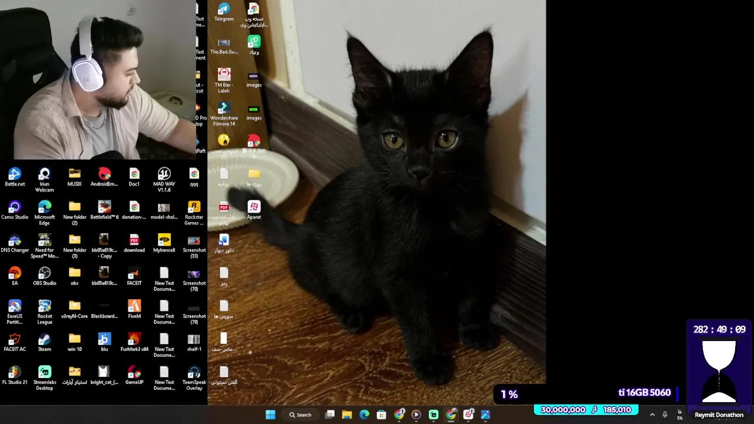
Task: Open EaseUS Partition Master shortcut
Action: point(15,312)
